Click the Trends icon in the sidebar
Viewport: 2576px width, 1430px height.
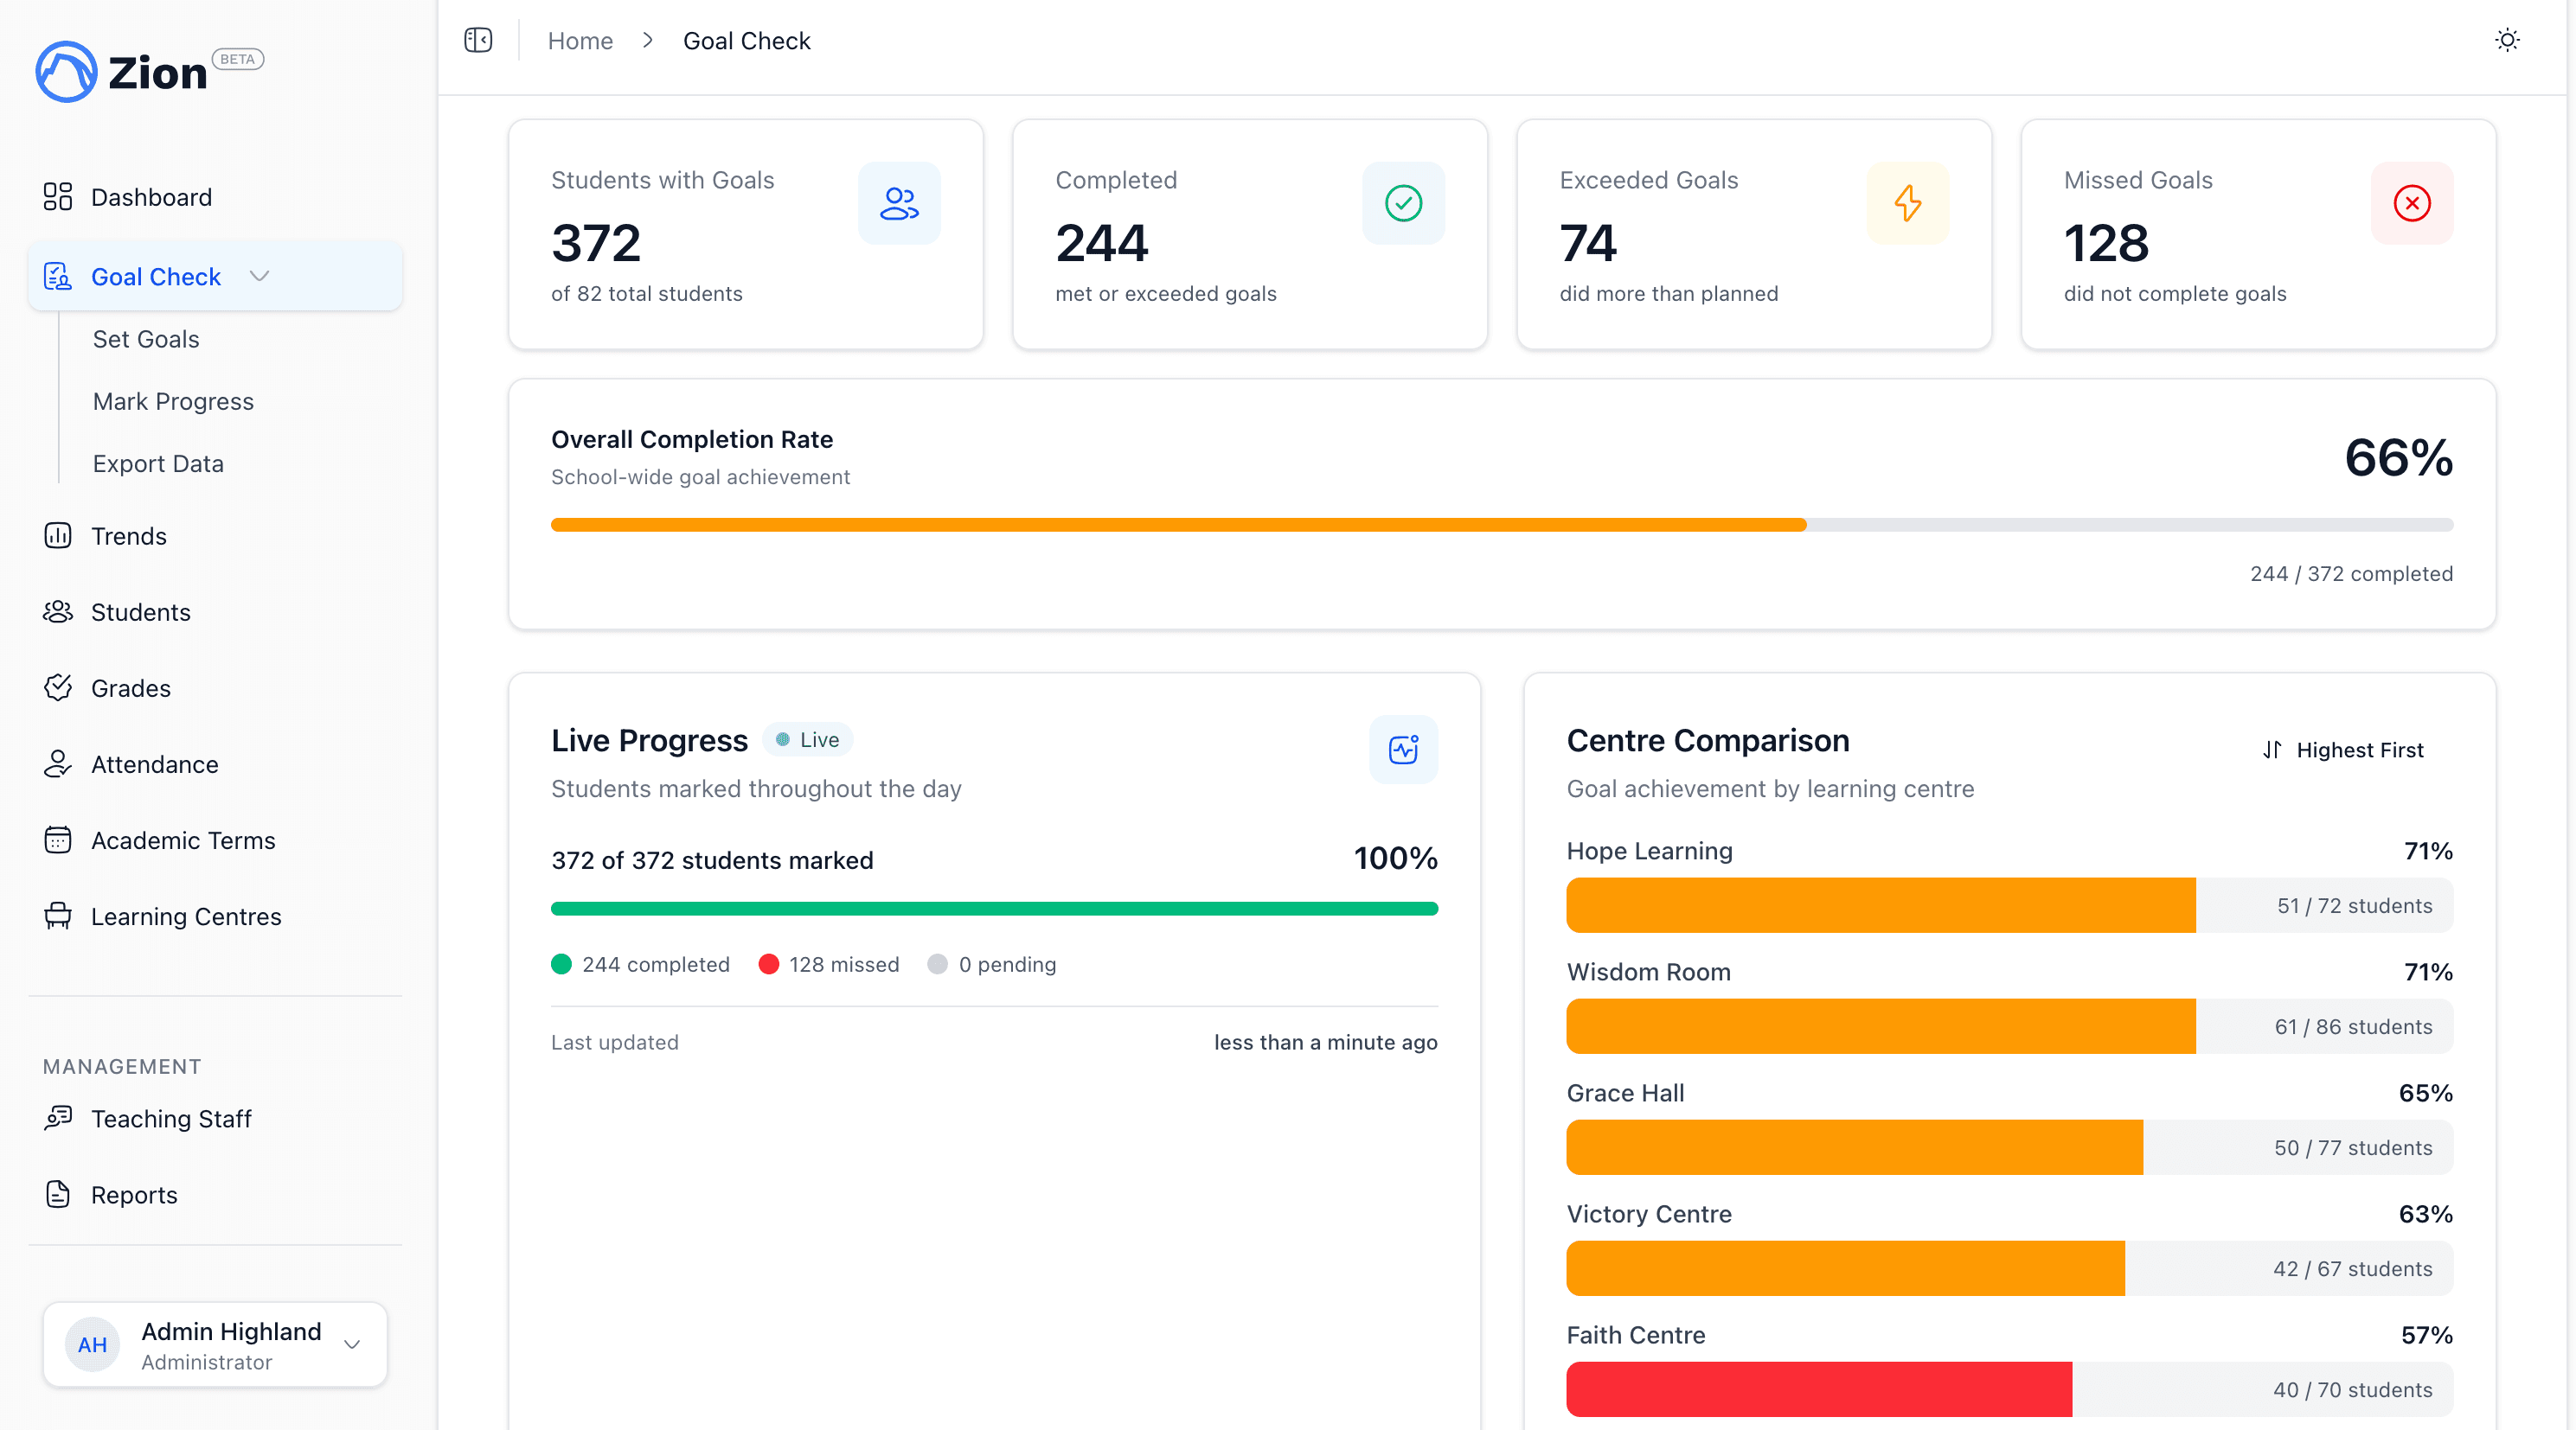pyautogui.click(x=58, y=536)
